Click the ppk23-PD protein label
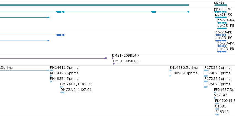The image size is (235, 116). [224, 32]
